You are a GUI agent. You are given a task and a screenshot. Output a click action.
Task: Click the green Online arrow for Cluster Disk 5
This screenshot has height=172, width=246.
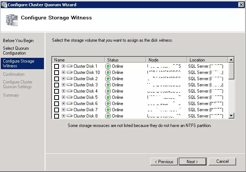click(108, 97)
